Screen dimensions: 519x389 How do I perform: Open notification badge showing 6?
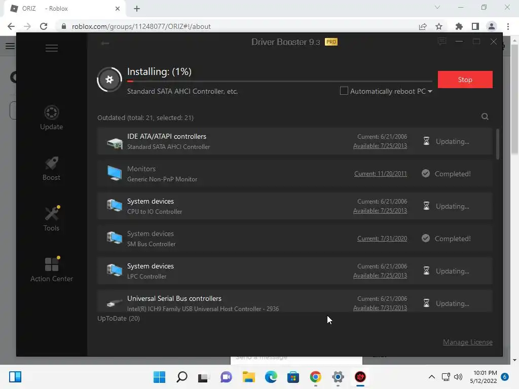tap(505, 377)
